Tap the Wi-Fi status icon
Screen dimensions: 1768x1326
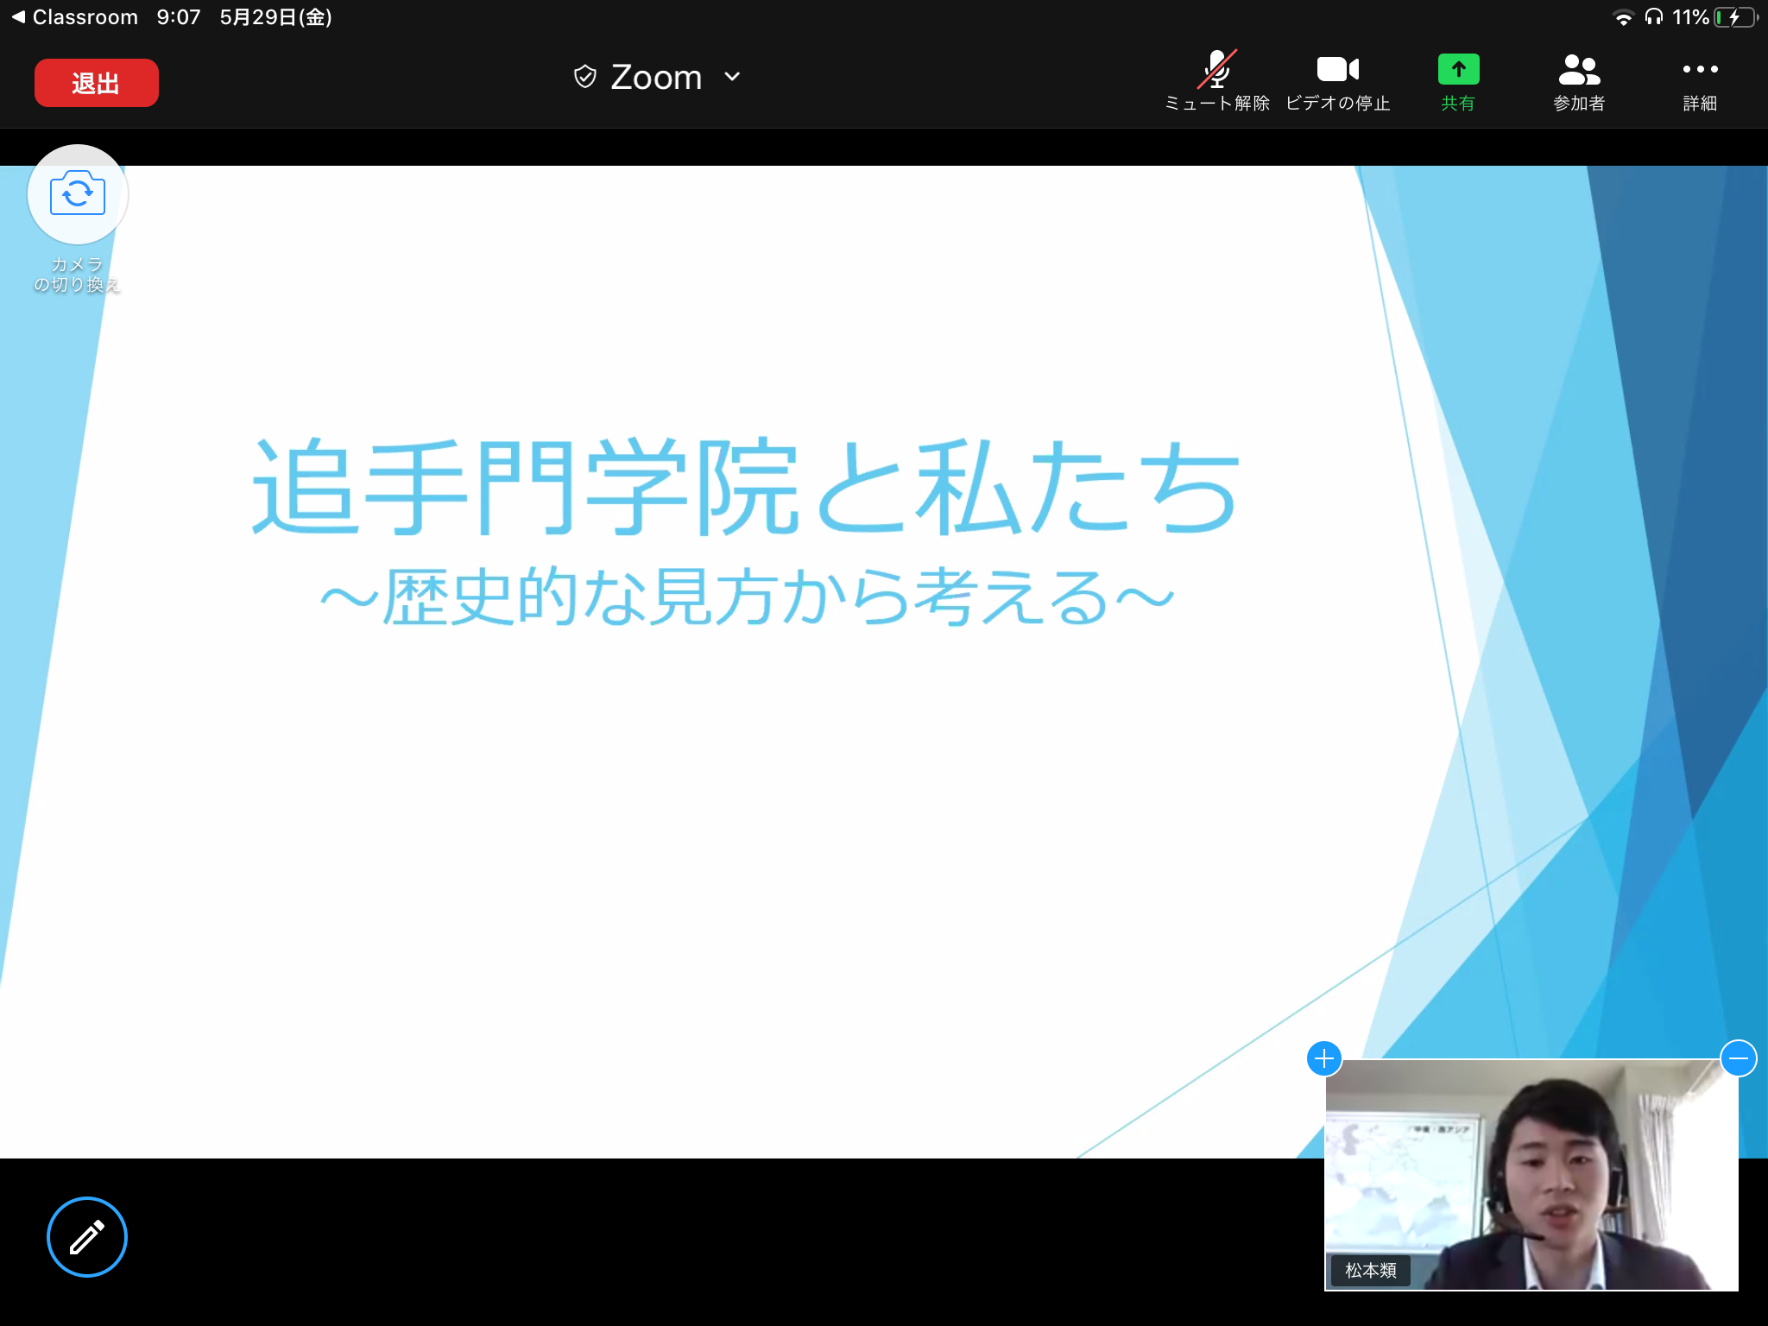tap(1623, 17)
